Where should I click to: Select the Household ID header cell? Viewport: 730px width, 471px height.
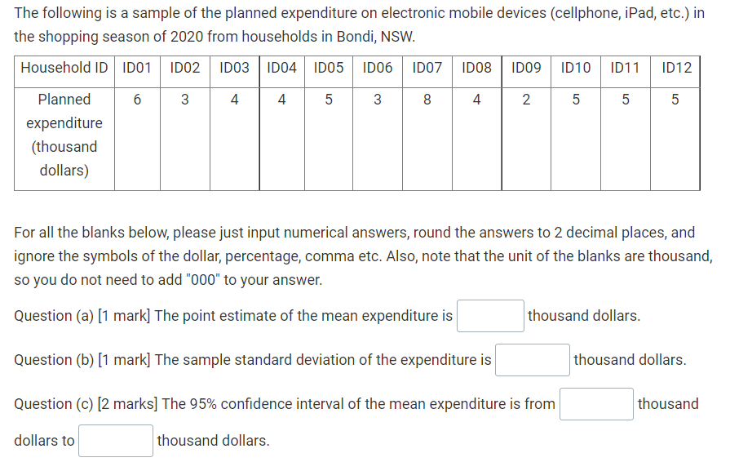click(64, 69)
